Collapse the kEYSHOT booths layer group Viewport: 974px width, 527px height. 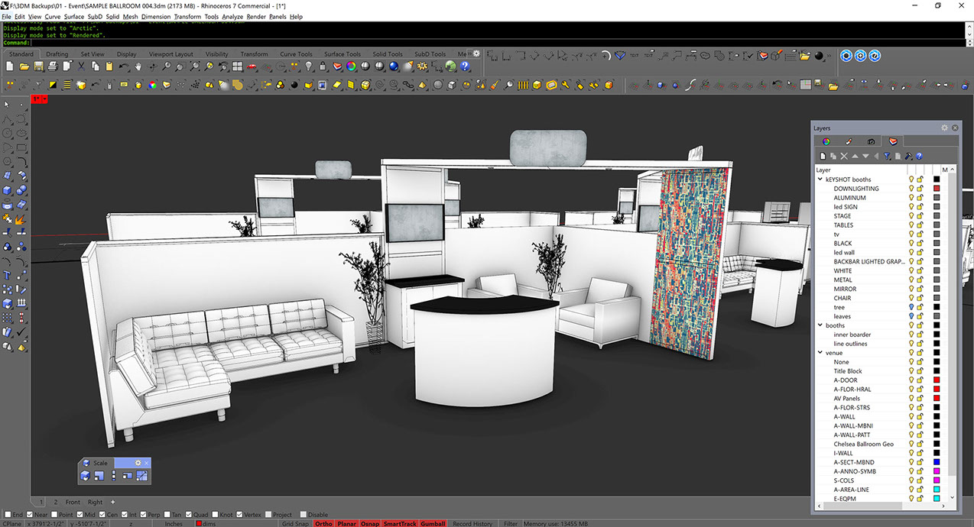click(x=820, y=179)
